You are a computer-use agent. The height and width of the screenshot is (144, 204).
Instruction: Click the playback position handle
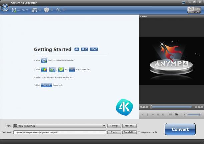click(x=151, y=107)
